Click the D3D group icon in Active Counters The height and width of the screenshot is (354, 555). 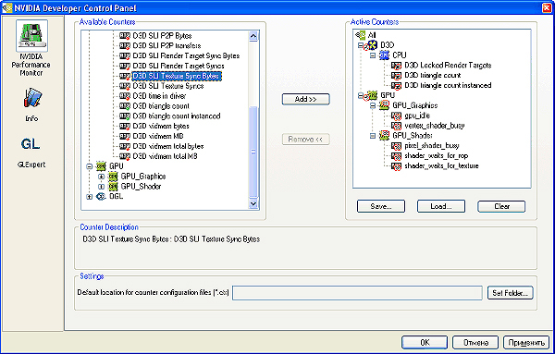372,45
